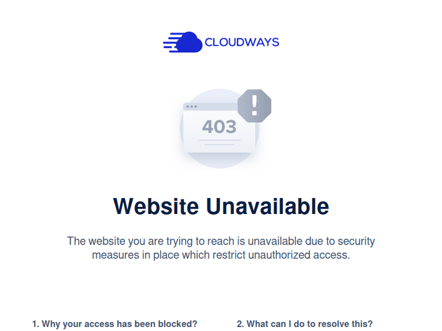This screenshot has width=442, height=331.
Task: Click the title bar of illustrated browser window
Action: pyautogui.click(x=210, y=106)
